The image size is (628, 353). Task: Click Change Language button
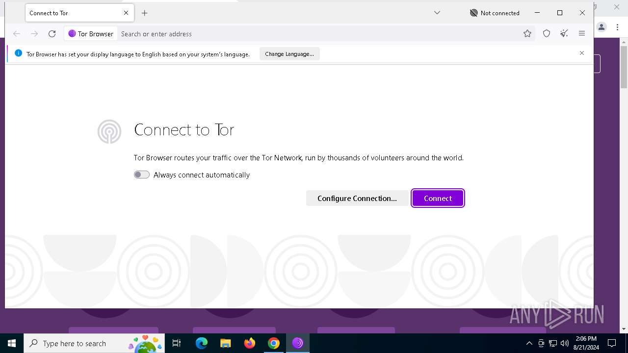point(289,54)
